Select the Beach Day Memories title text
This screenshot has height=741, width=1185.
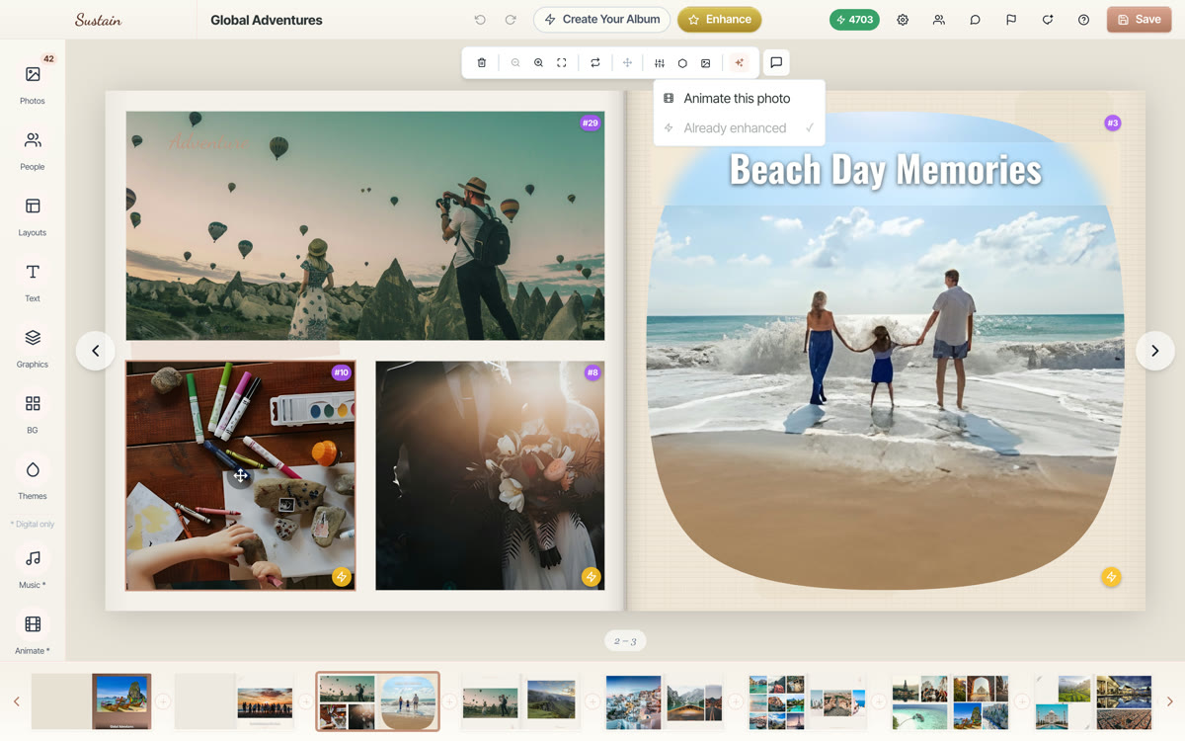tap(886, 170)
